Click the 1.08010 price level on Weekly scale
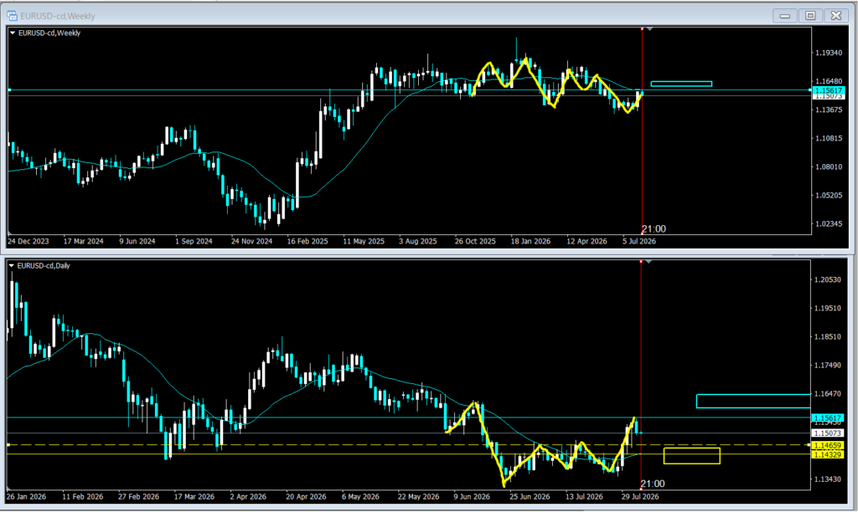Viewport: 858px width, 512px height. [829, 166]
